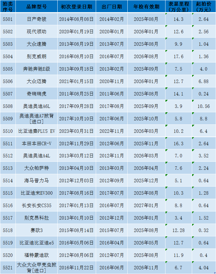
Task: Click starting price 10.56
Action: point(204,106)
